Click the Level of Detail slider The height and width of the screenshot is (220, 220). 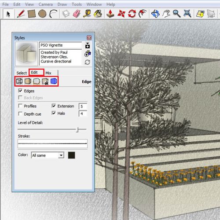pos(52,129)
